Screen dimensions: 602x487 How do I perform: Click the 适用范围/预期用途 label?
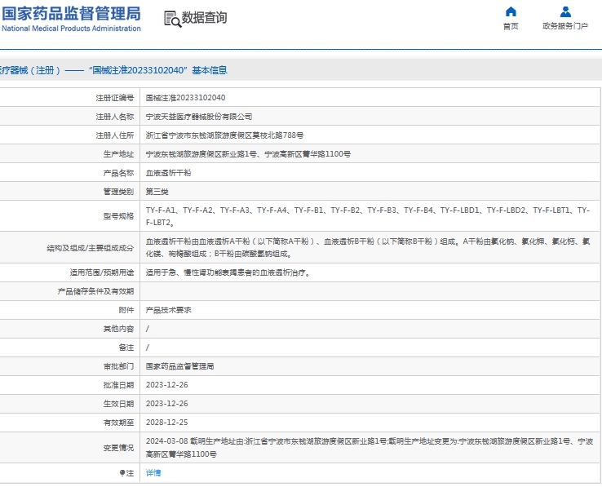pos(102,272)
